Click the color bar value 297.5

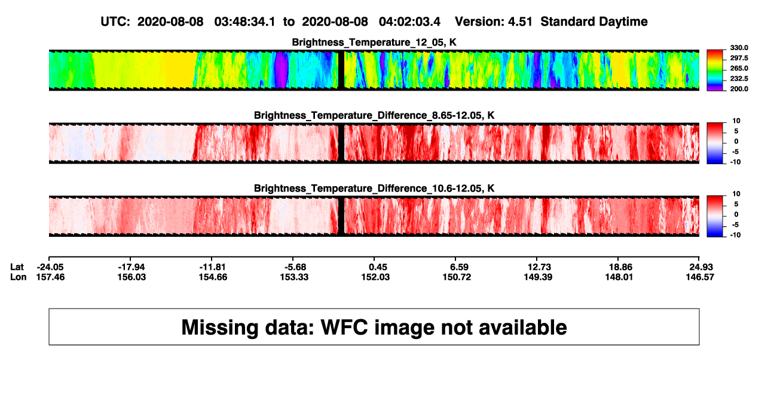click(x=739, y=58)
